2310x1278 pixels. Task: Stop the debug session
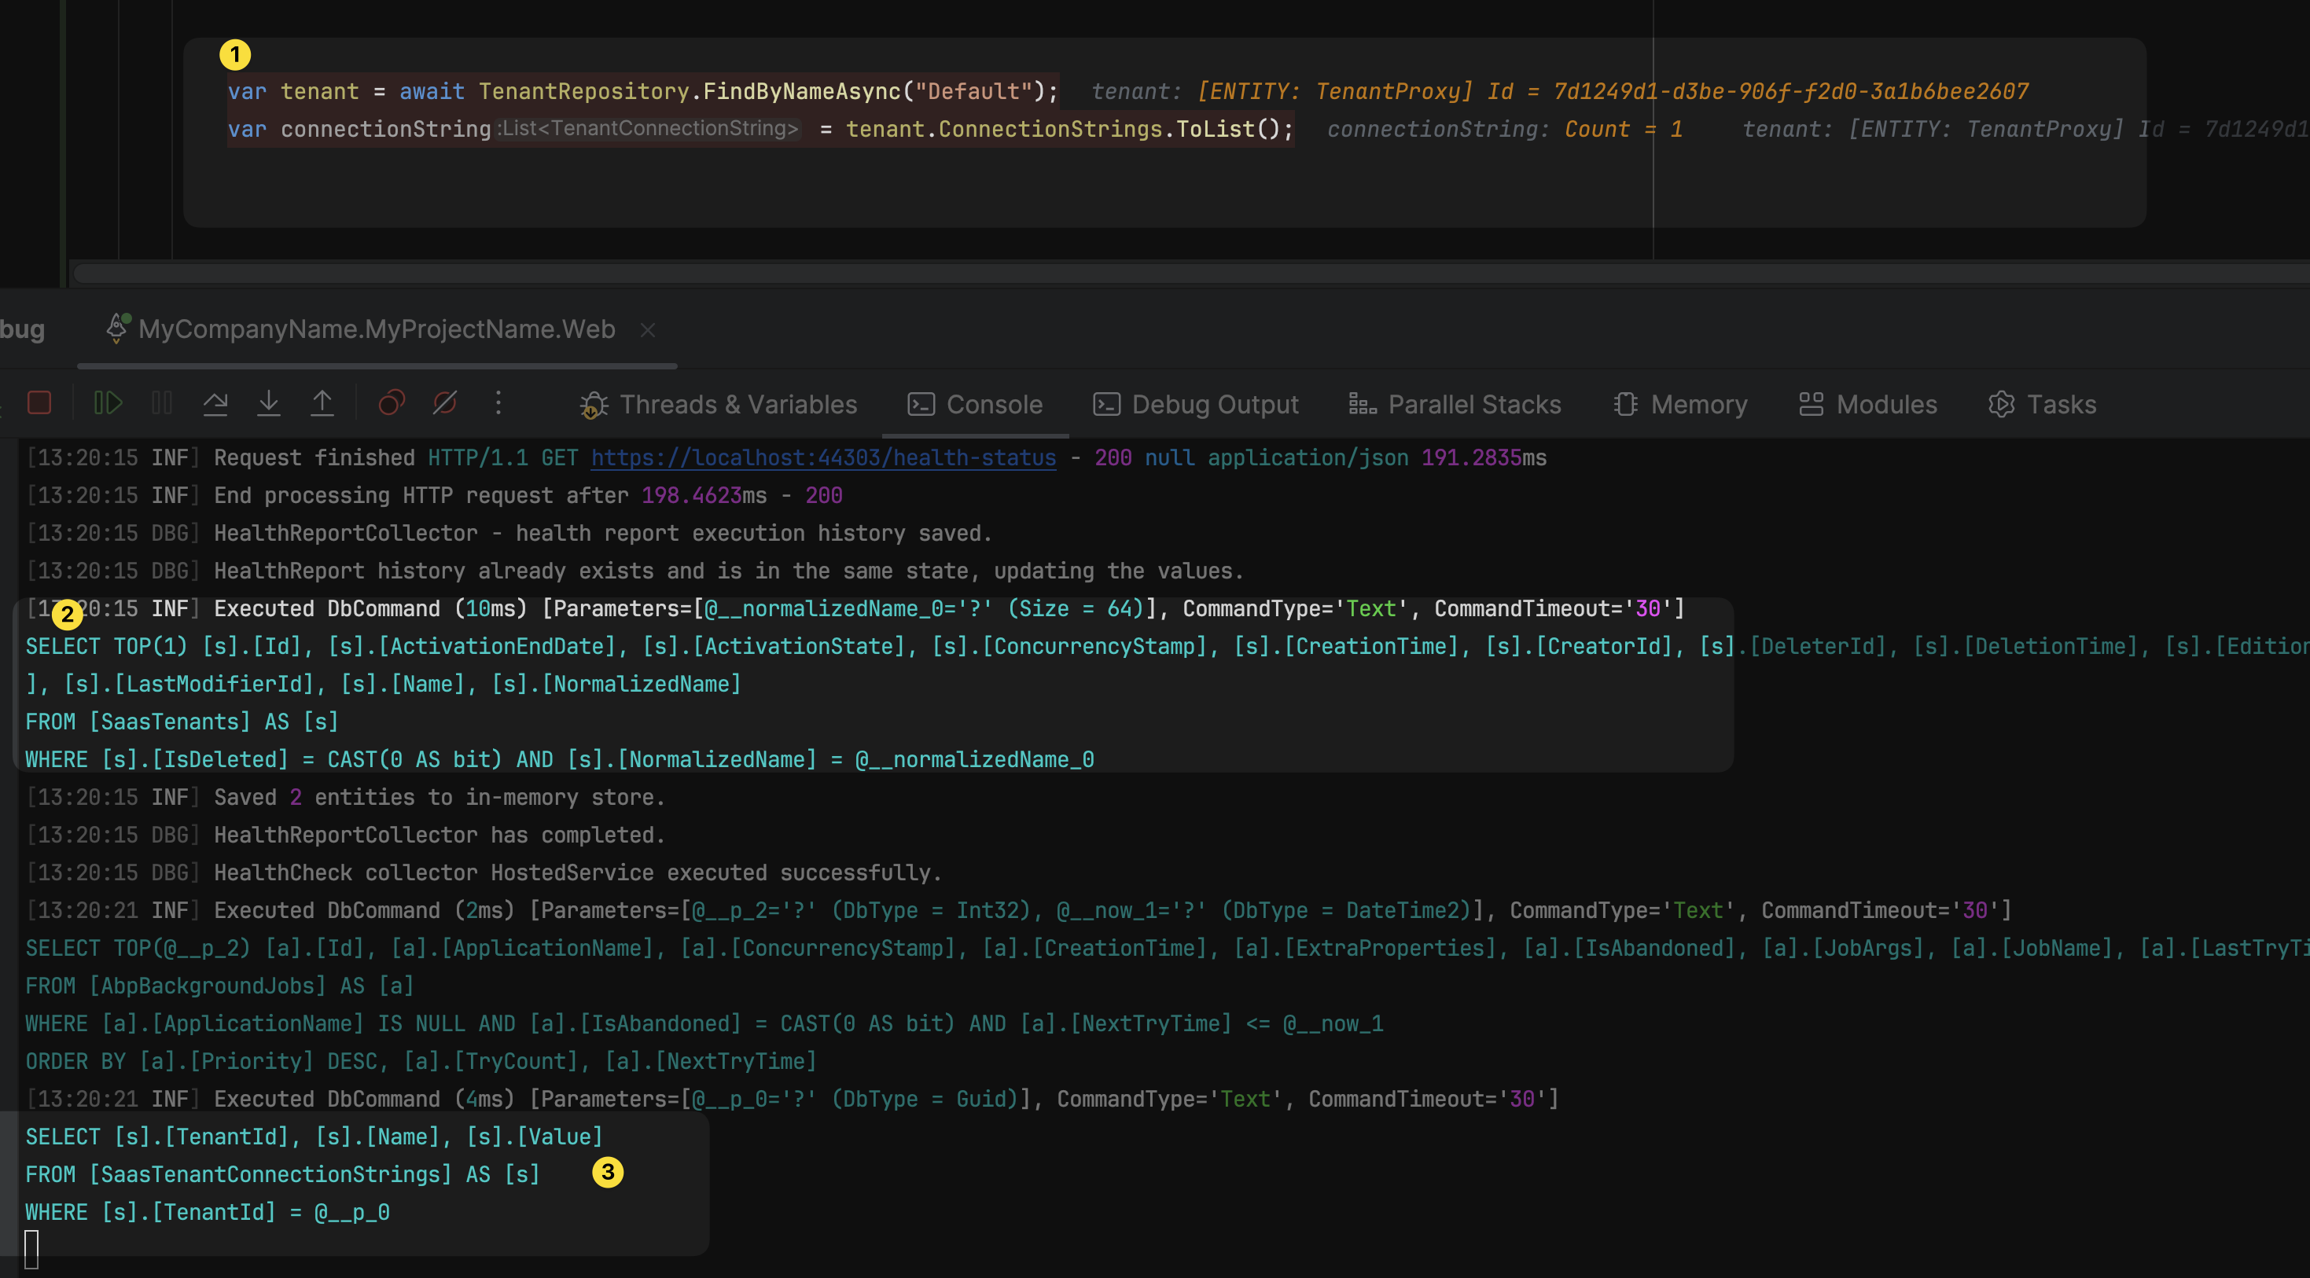39,403
